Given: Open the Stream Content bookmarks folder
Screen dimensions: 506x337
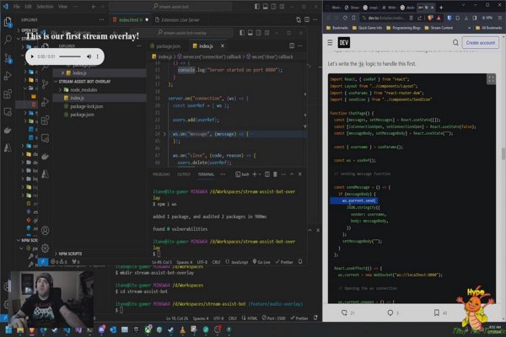Looking at the screenshot, I should pyautogui.click(x=439, y=28).
